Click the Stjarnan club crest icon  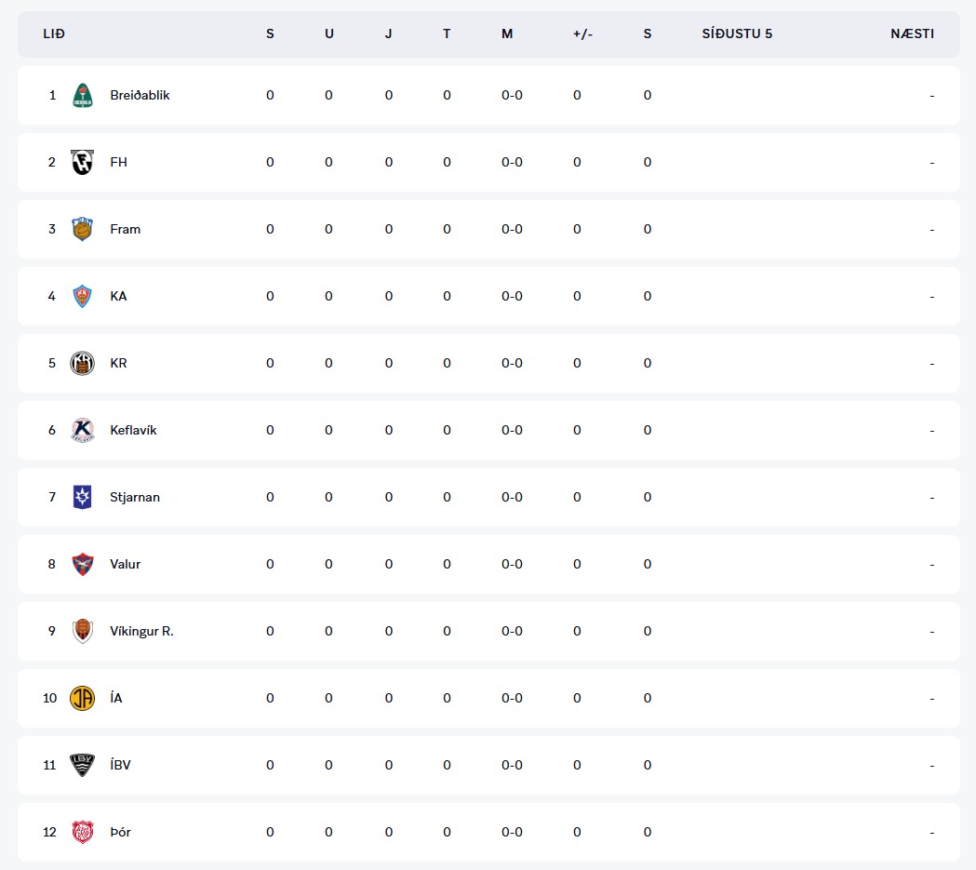point(83,497)
